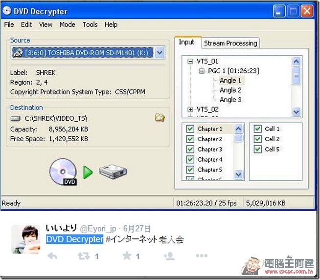320x280 pixels.
Task: Click the favorite star under the tweet
Action: (x=127, y=256)
